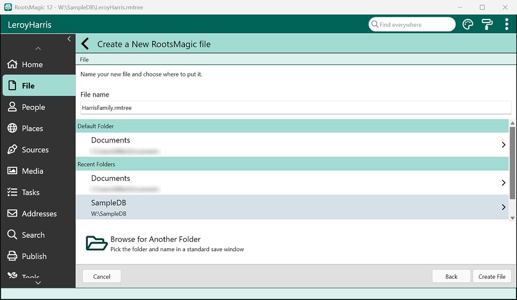Click the Tasks checklist icon

click(12, 192)
